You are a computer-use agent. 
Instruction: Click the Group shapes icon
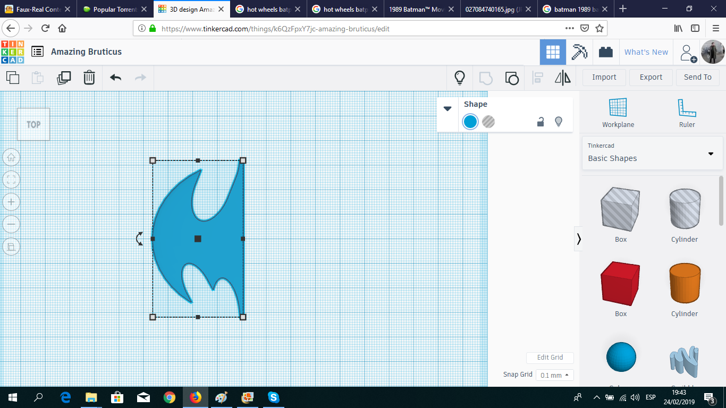[x=486, y=78]
